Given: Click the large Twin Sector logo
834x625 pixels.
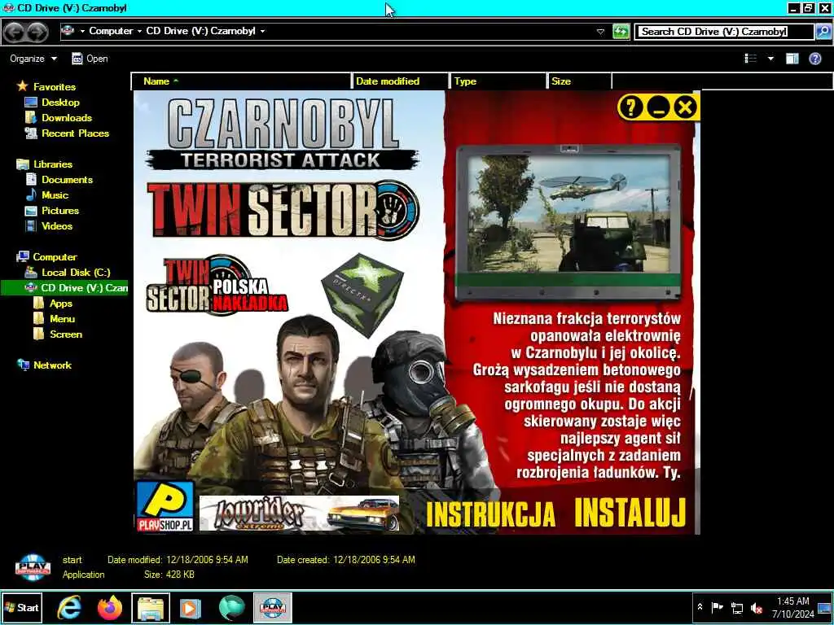Looking at the screenshot, I should 283,210.
